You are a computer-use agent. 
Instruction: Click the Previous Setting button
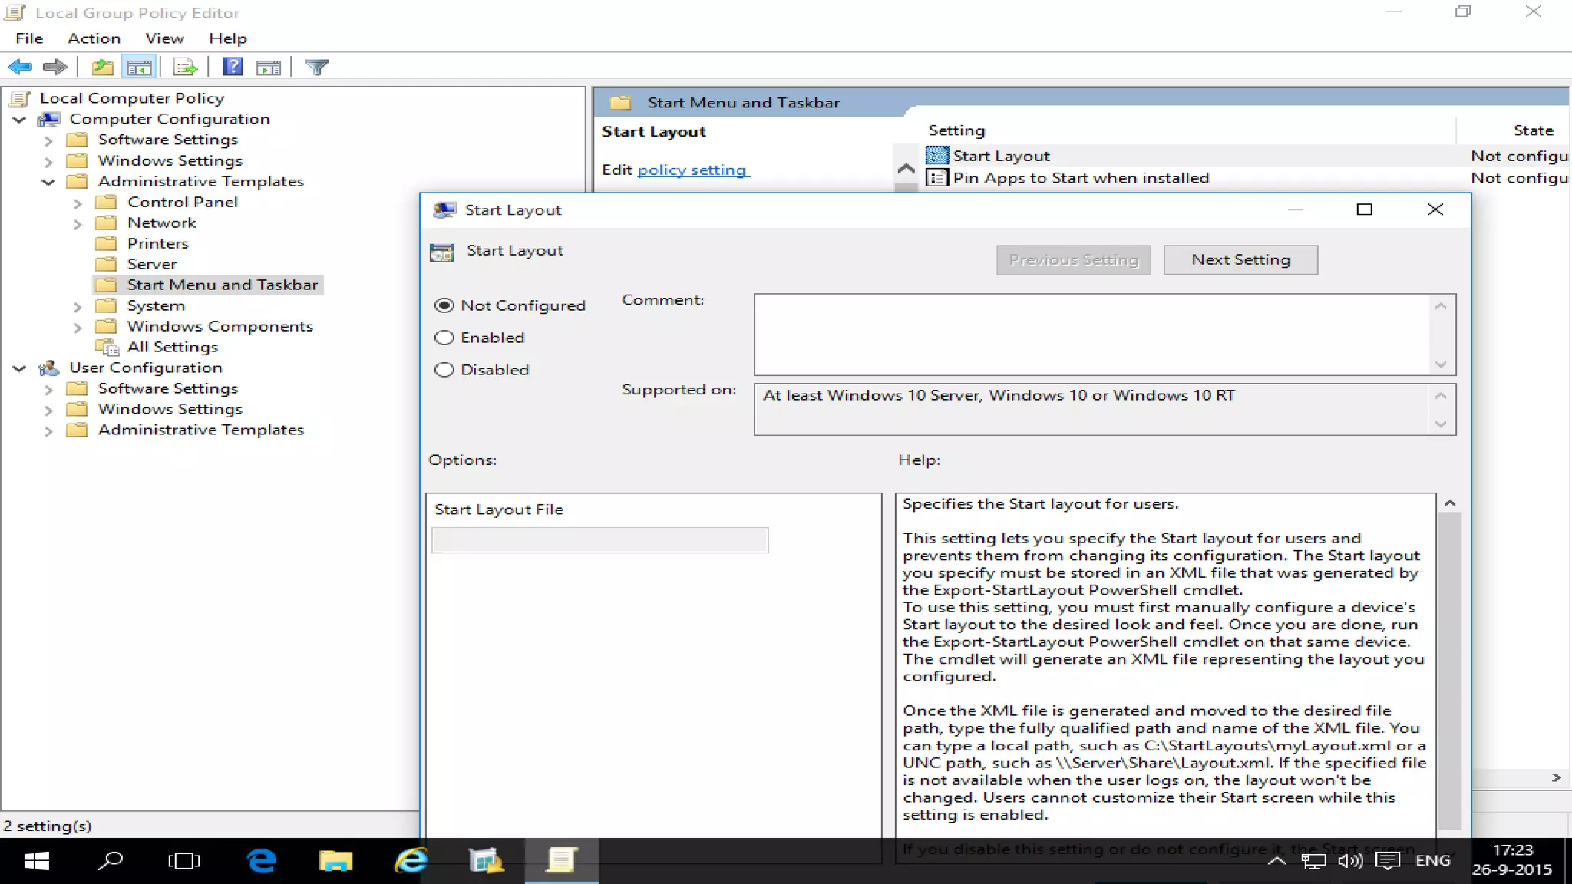1073,259
